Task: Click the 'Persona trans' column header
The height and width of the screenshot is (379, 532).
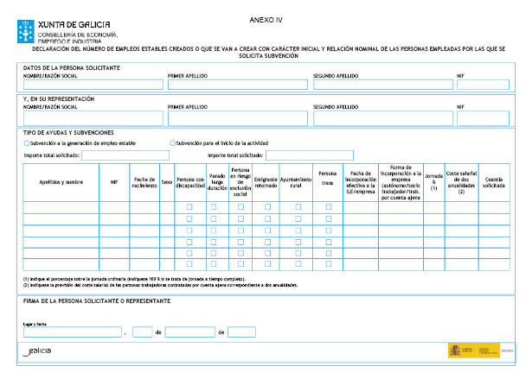Action: tap(327, 178)
